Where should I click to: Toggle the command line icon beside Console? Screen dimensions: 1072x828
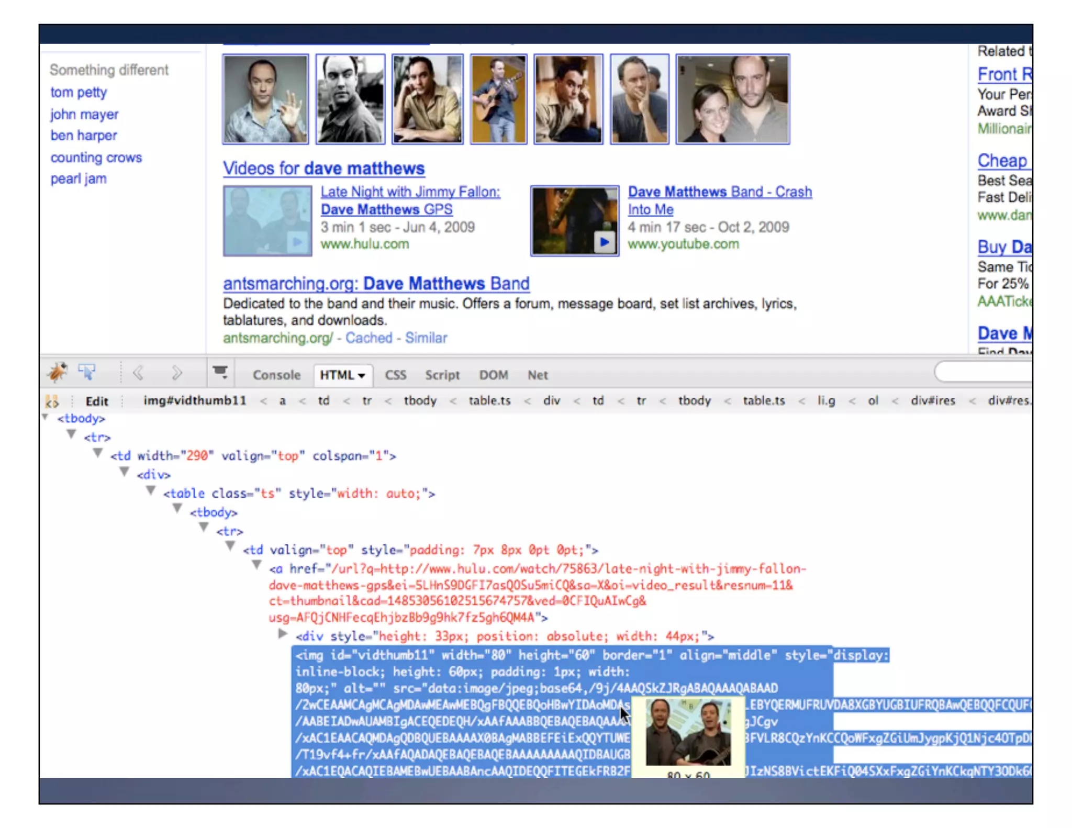click(220, 372)
